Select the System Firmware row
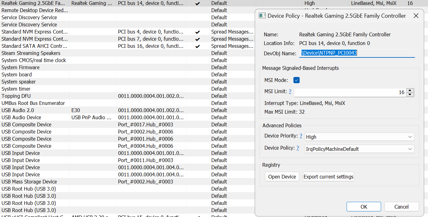Screen dimensions: 428x217 127,67
